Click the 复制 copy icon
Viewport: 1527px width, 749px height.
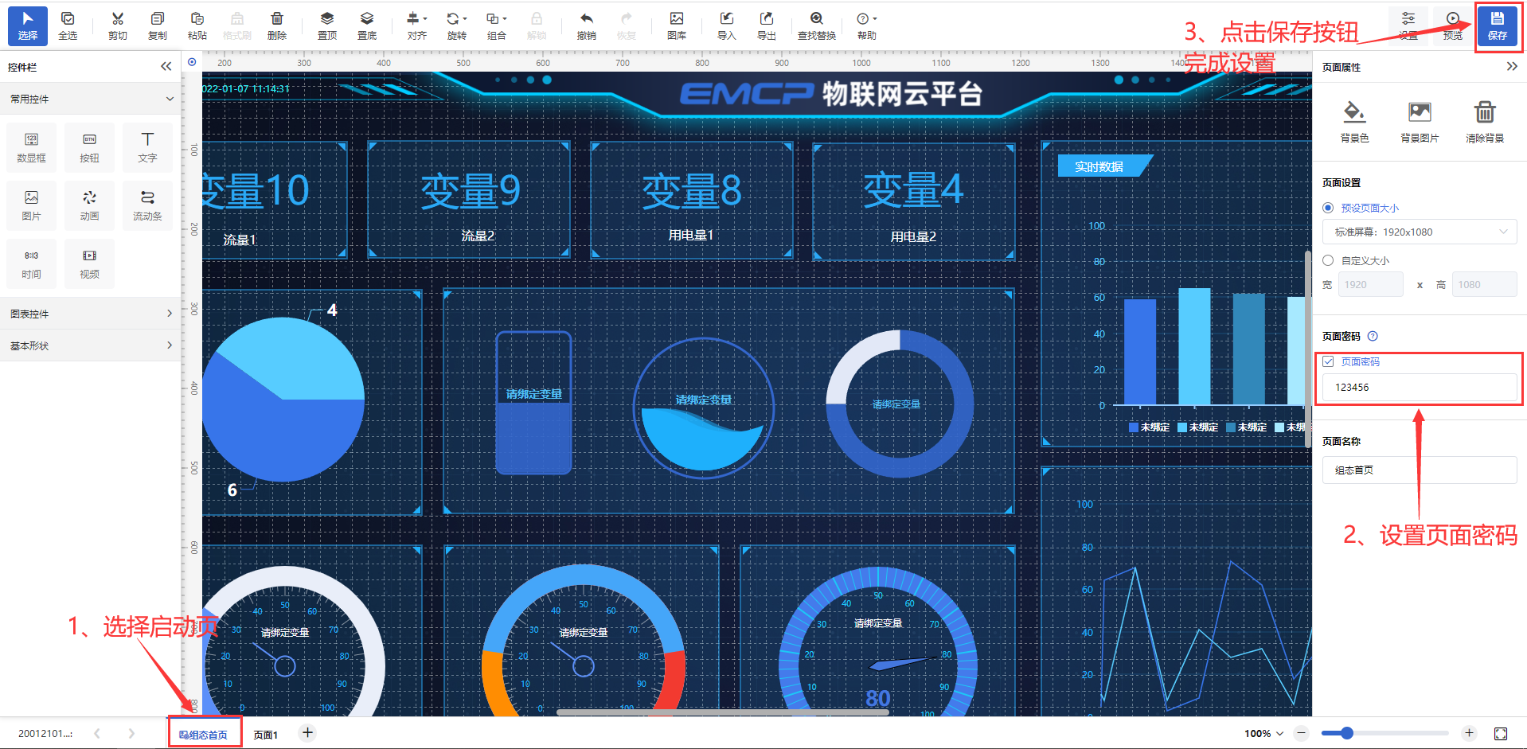point(158,25)
